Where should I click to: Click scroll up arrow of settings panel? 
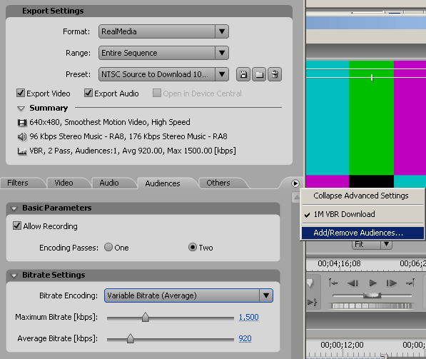point(296,197)
